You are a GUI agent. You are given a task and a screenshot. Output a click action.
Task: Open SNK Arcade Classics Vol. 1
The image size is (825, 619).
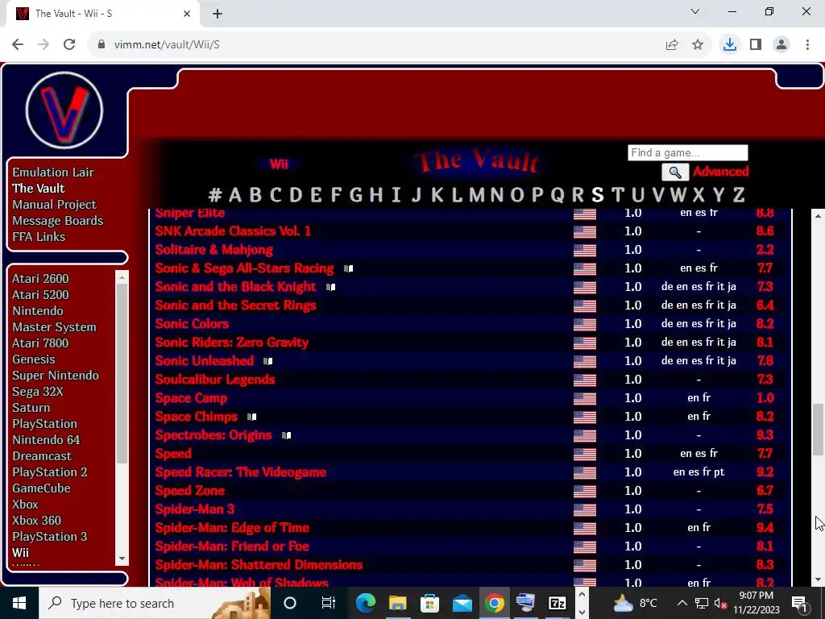pyautogui.click(x=233, y=231)
